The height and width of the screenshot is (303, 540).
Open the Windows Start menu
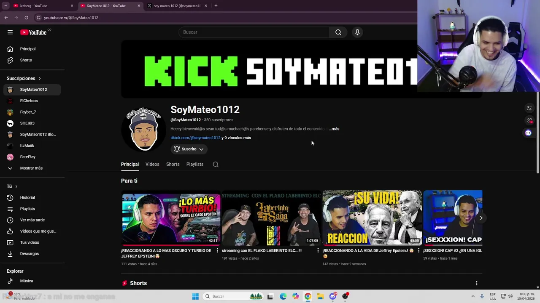tap(195, 296)
